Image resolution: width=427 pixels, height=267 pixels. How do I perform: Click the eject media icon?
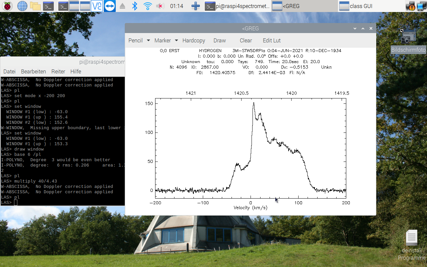point(122,6)
